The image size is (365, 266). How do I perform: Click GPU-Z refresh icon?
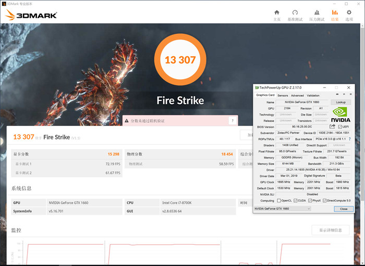pyautogui.click(x=344, y=94)
